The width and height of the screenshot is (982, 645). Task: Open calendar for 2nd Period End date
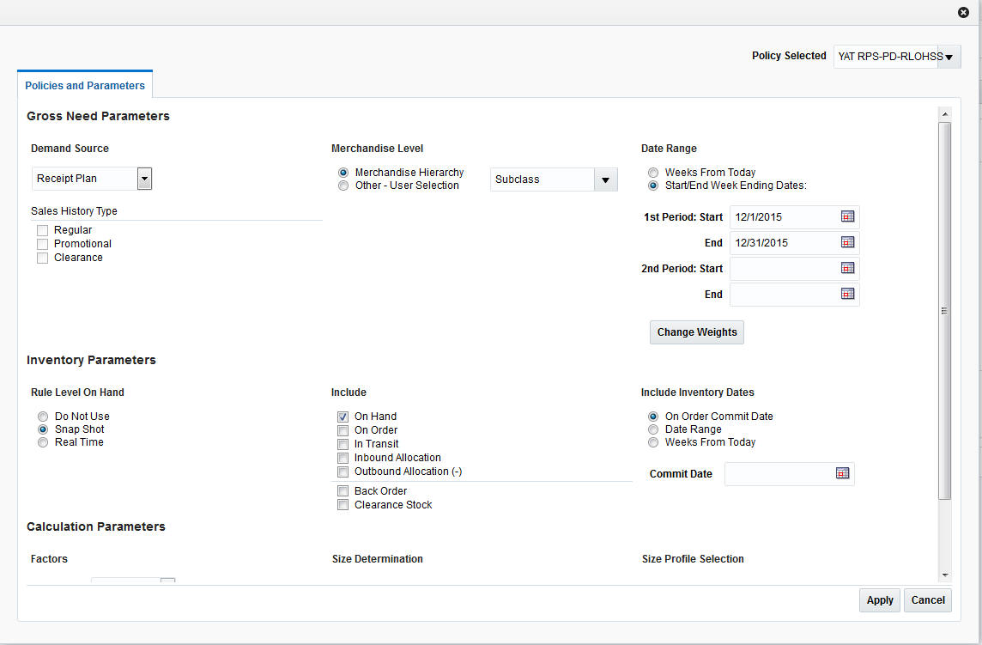pos(847,294)
